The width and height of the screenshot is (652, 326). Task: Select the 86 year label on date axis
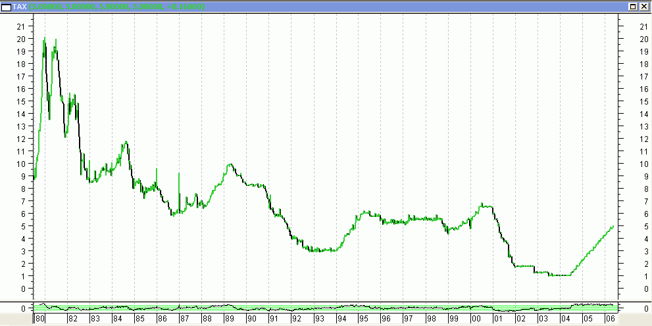click(x=163, y=319)
